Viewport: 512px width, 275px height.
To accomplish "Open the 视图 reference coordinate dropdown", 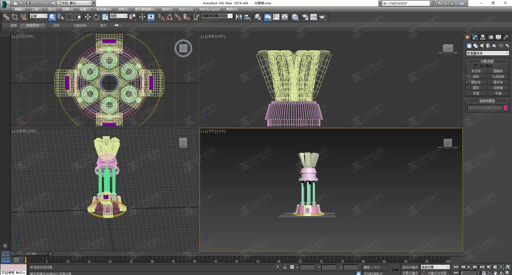I will [118, 16].
